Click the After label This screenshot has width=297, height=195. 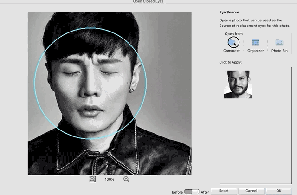[x=205, y=192]
